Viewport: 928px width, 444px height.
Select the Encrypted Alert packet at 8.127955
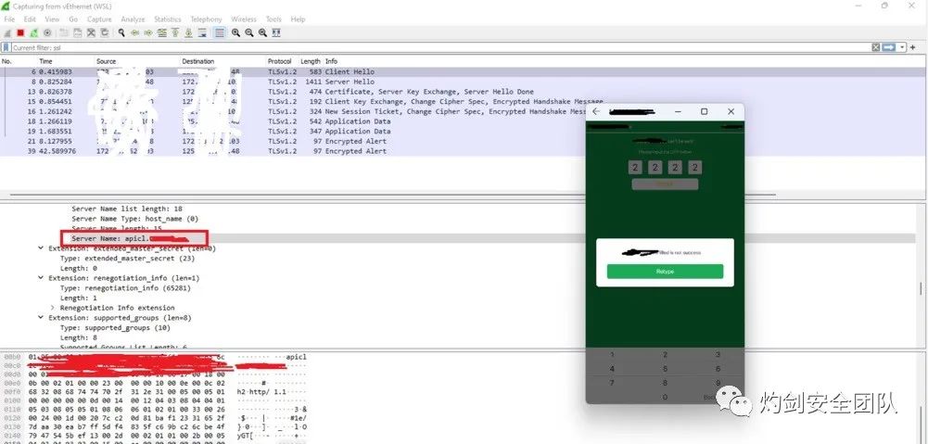(462, 141)
